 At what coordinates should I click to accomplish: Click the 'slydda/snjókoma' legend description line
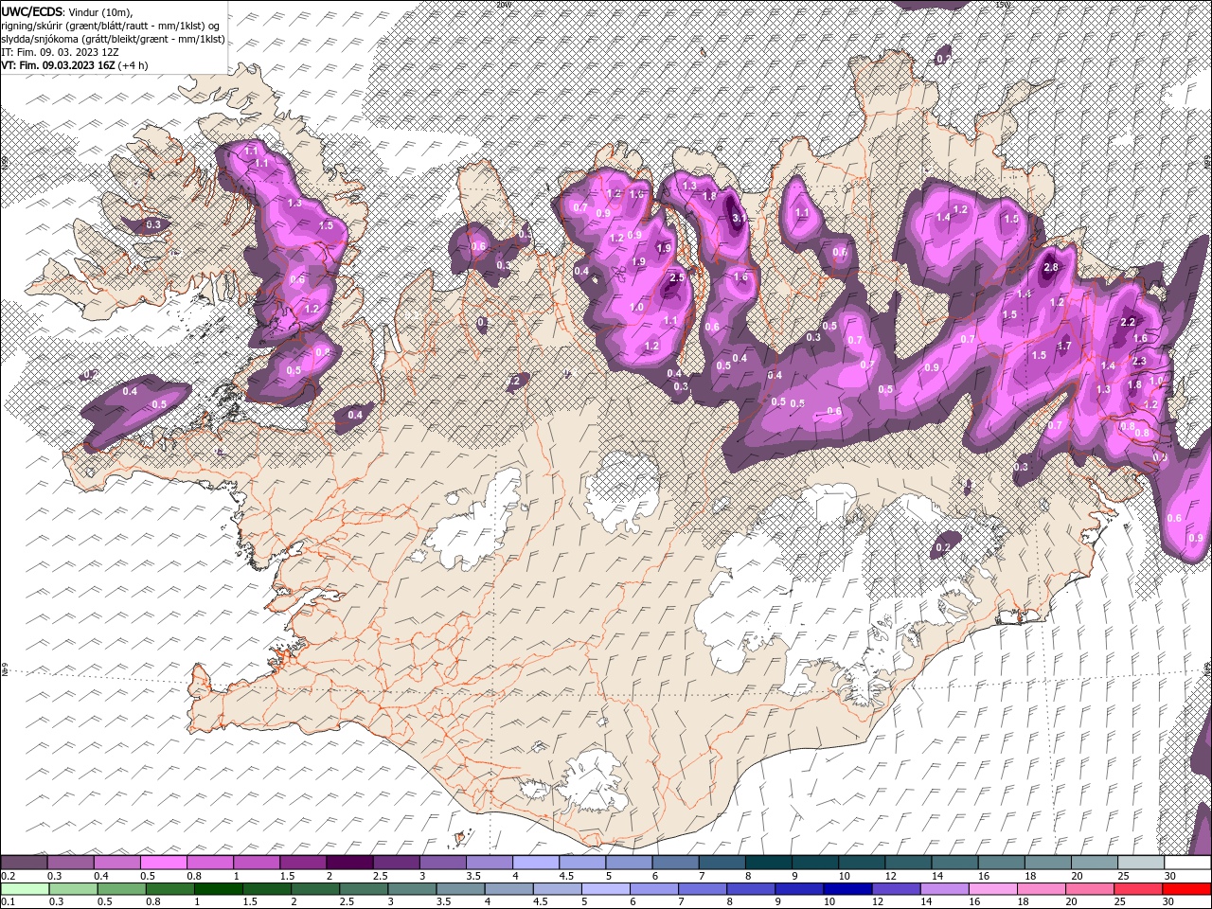[113, 39]
